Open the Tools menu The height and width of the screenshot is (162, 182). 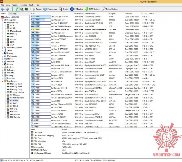click(x=31, y=5)
